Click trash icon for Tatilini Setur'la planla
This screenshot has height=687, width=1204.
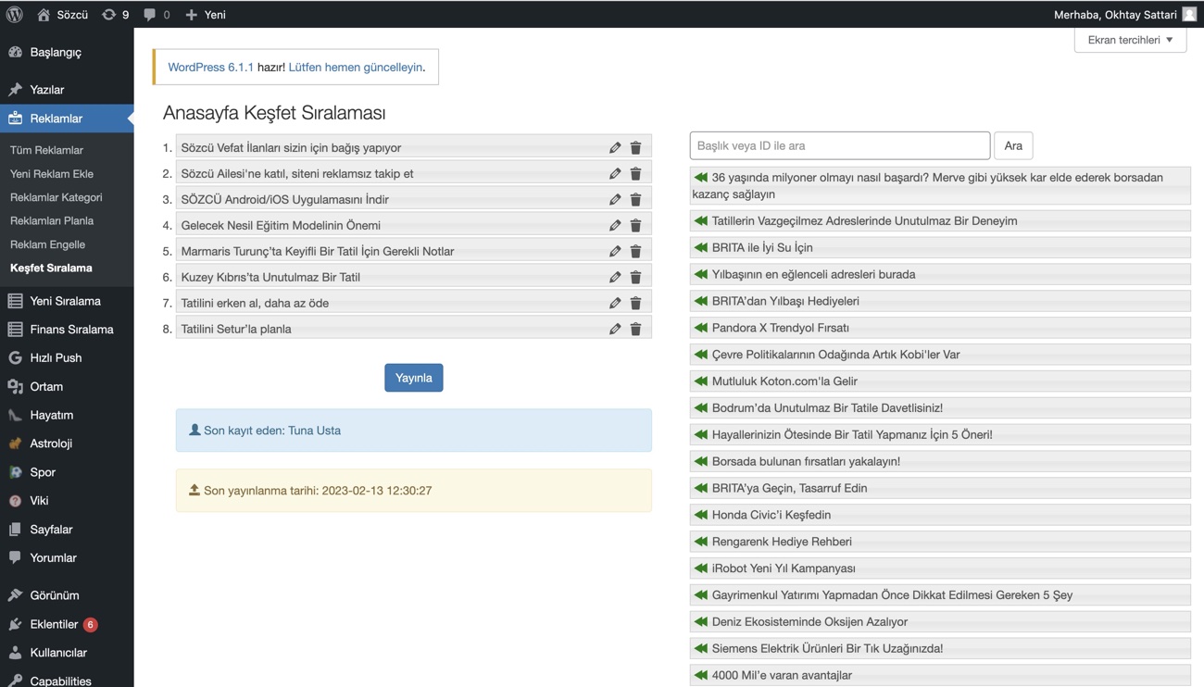[635, 329]
